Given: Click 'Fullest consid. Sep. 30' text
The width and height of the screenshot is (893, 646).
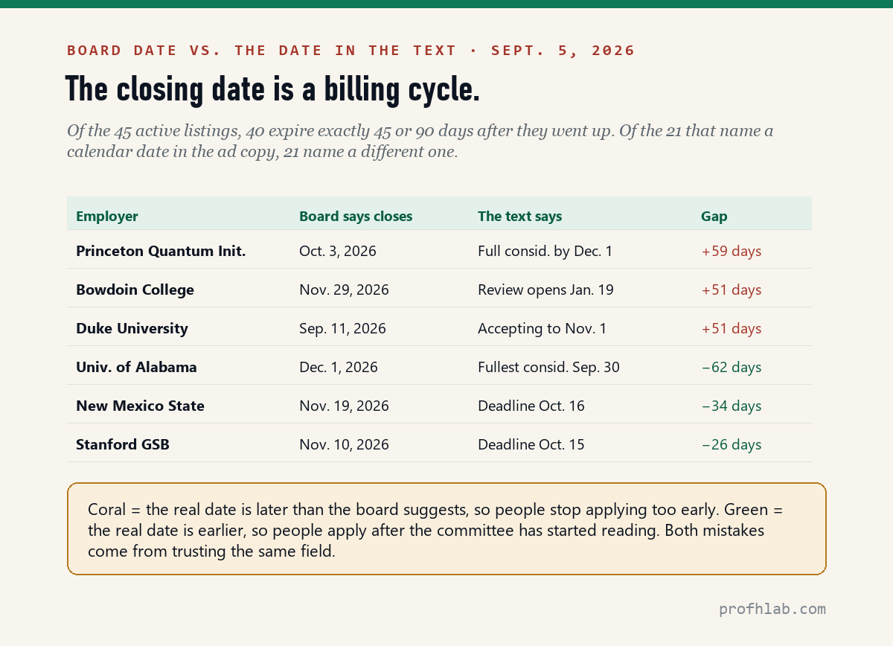Looking at the screenshot, I should click(548, 367).
